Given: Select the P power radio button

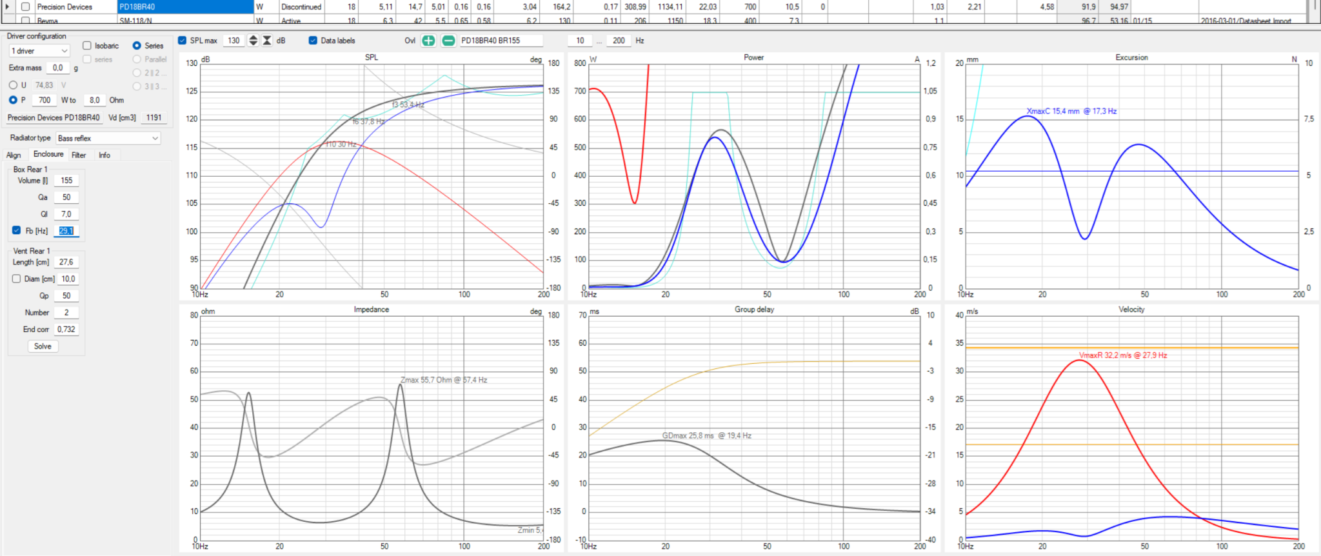Looking at the screenshot, I should click(13, 100).
